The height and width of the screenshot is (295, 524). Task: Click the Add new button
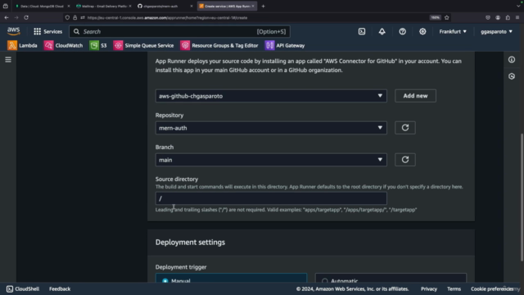(x=415, y=96)
